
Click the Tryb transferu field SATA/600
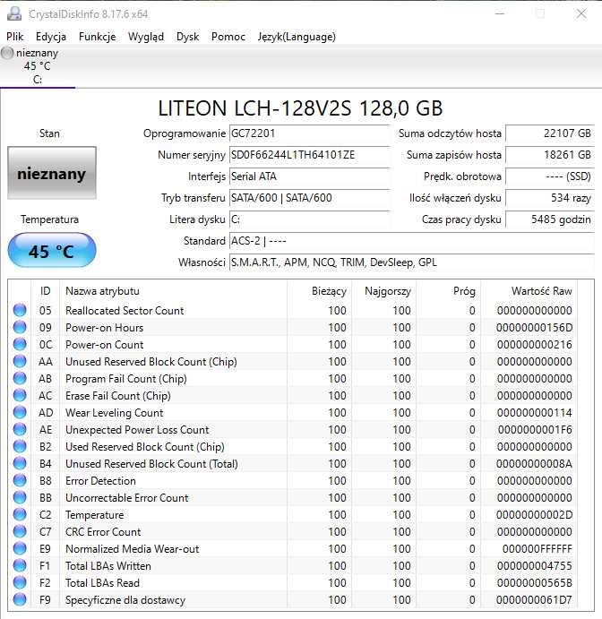click(x=309, y=197)
